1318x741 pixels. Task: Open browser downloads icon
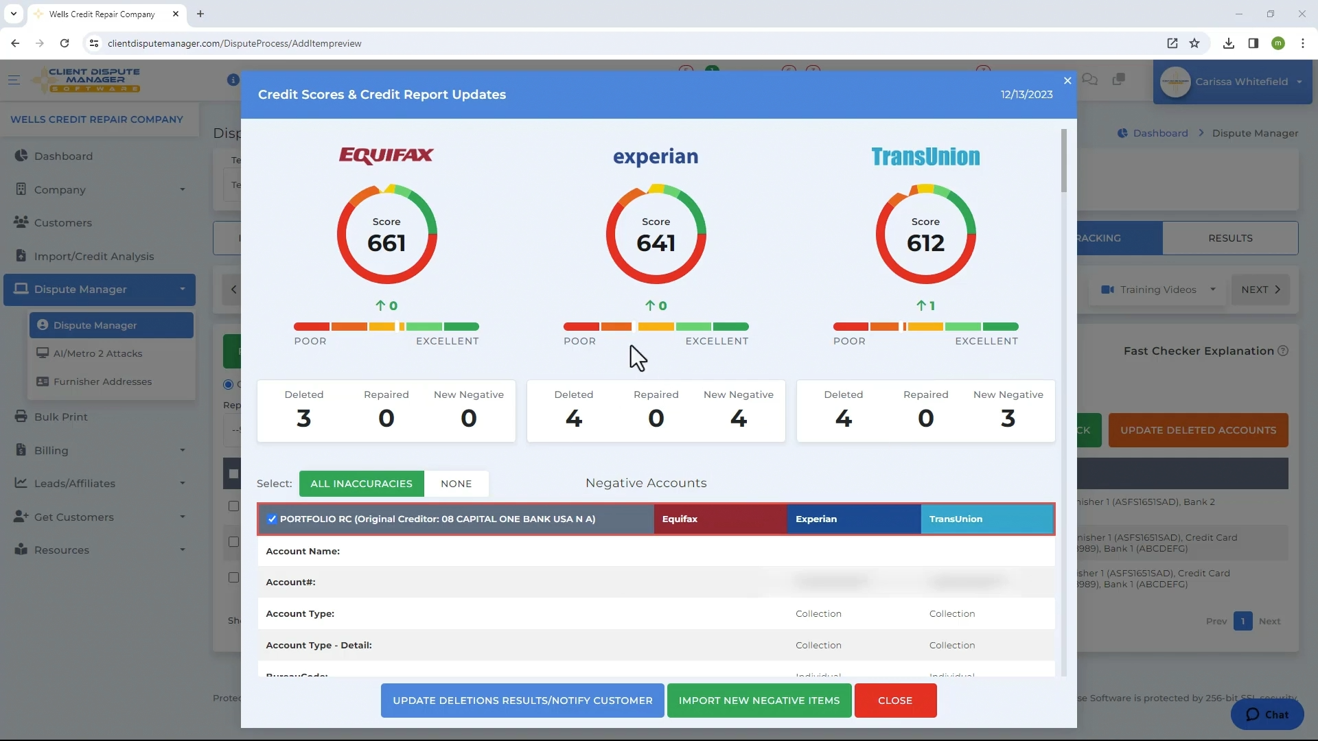tap(1228, 43)
